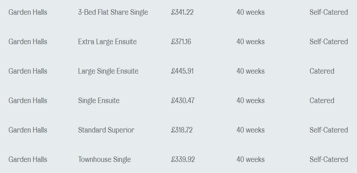Click Catered in the Large Single Ensuite row
The height and width of the screenshot is (173, 357).
click(x=322, y=71)
